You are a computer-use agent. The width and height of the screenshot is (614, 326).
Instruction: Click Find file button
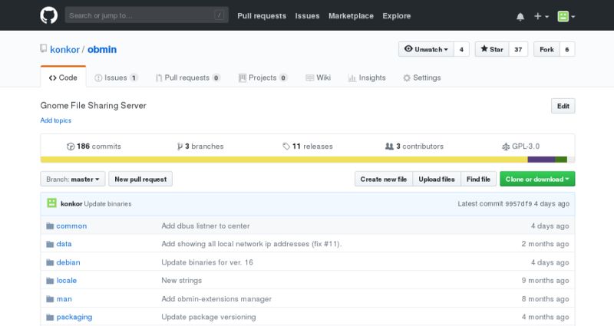coord(478,179)
